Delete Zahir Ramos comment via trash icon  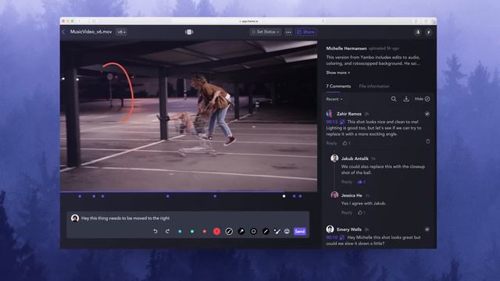[x=428, y=141]
